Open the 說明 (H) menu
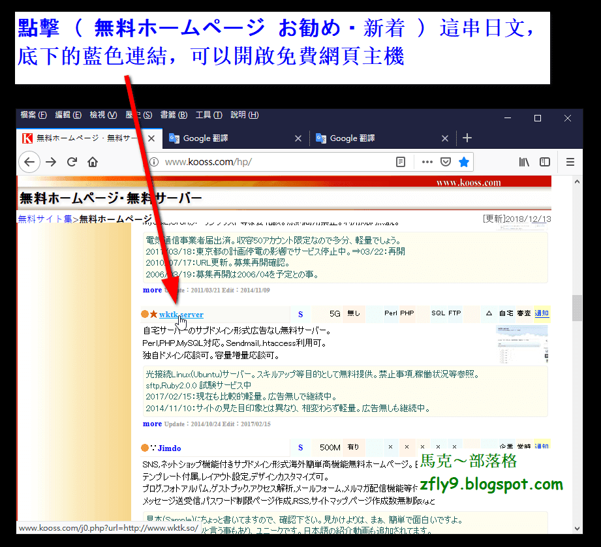The height and width of the screenshot is (547, 601). [x=245, y=115]
